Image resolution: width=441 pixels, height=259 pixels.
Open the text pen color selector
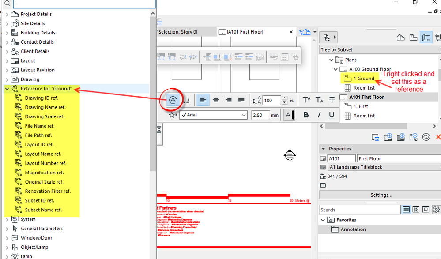[289, 115]
